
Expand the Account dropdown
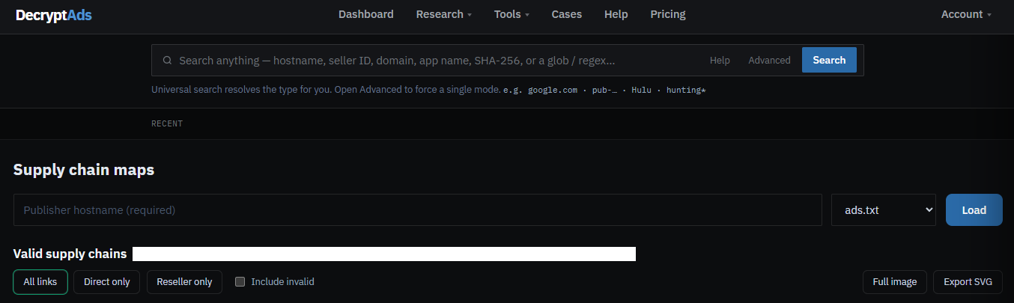click(966, 14)
